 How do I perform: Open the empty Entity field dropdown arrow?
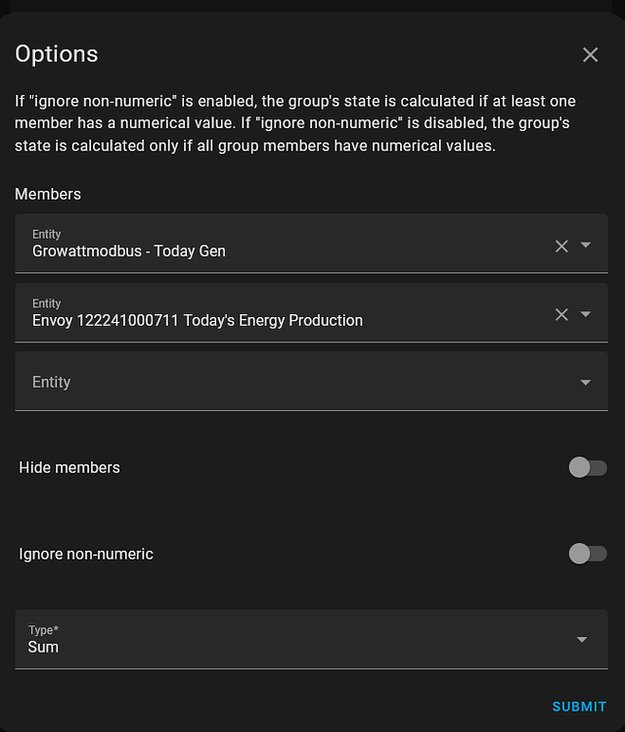(x=586, y=383)
